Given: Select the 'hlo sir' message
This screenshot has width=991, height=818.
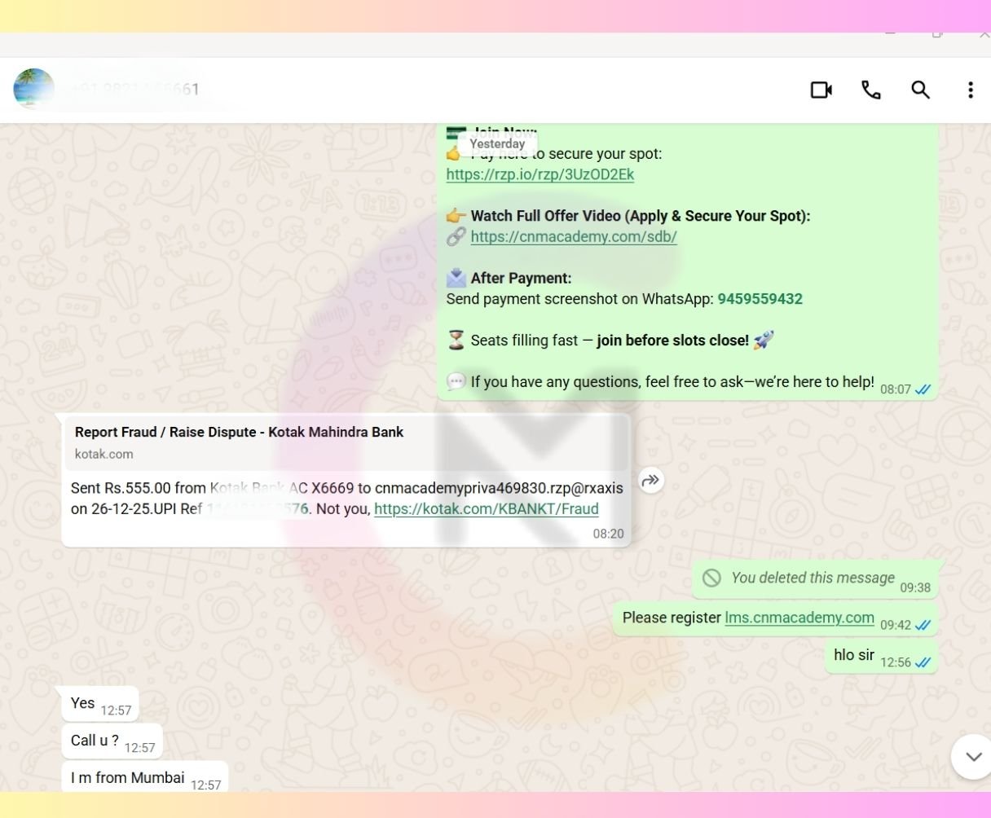Looking at the screenshot, I should [881, 656].
